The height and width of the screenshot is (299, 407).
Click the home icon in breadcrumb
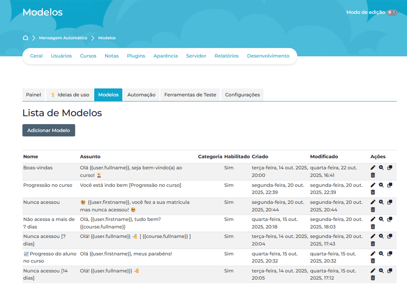25,38
